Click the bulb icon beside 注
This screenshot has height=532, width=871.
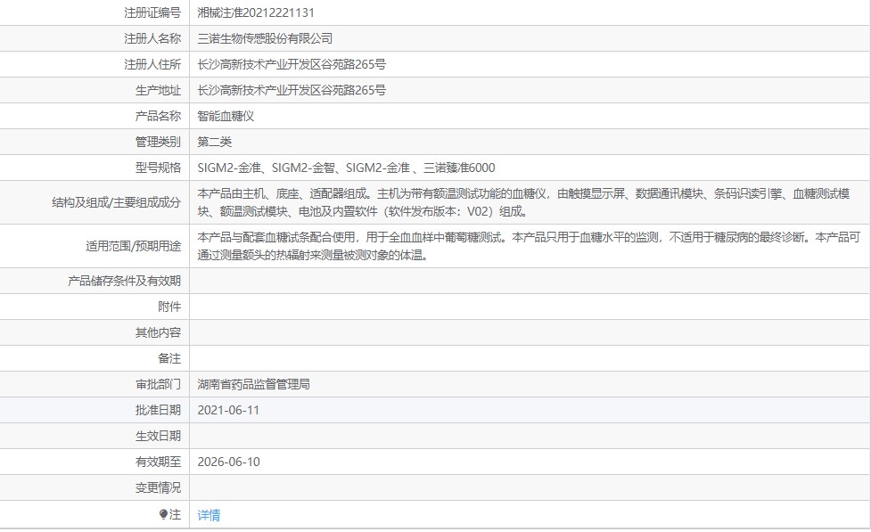pos(163,515)
